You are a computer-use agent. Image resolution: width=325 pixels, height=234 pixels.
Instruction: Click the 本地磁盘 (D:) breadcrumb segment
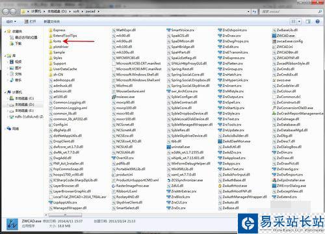coord(57,11)
